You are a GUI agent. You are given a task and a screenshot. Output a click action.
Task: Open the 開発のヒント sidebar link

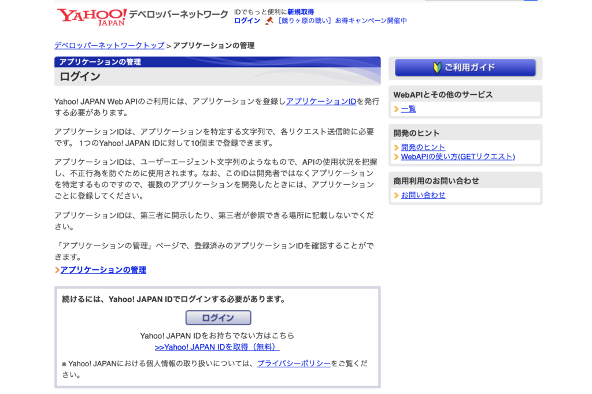point(423,147)
